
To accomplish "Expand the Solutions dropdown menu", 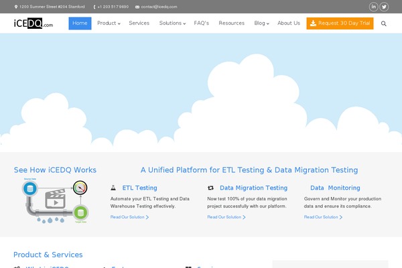I will click(x=172, y=23).
